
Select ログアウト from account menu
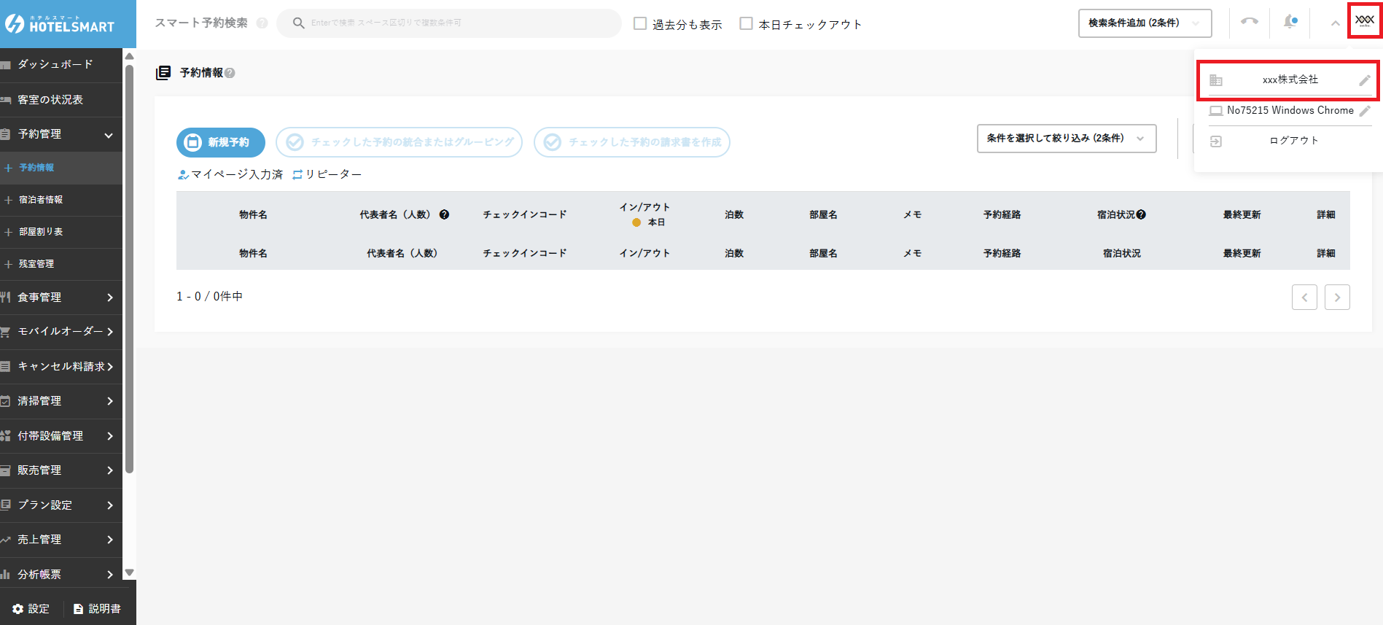(1293, 141)
